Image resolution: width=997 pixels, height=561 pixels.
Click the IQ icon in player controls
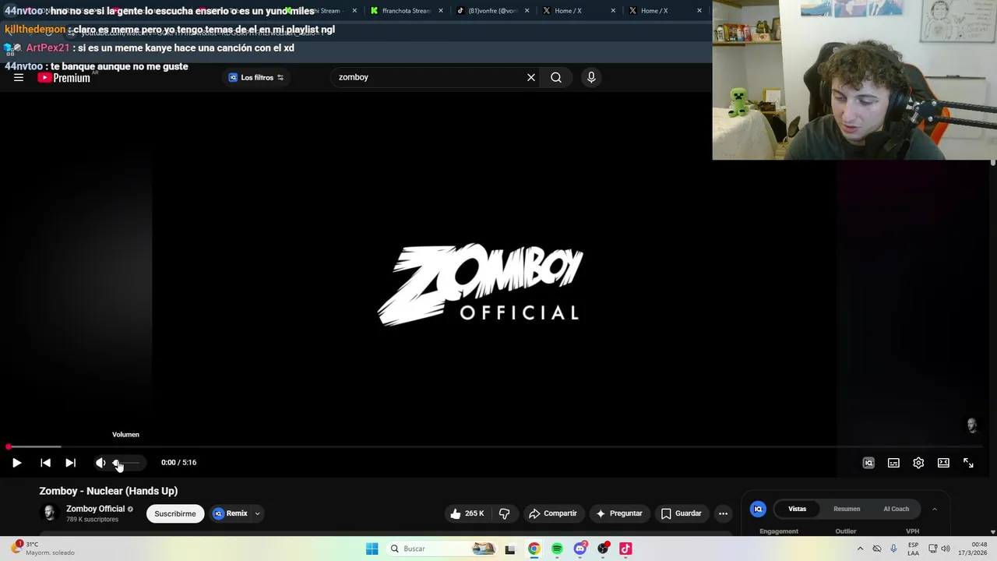pos(868,463)
